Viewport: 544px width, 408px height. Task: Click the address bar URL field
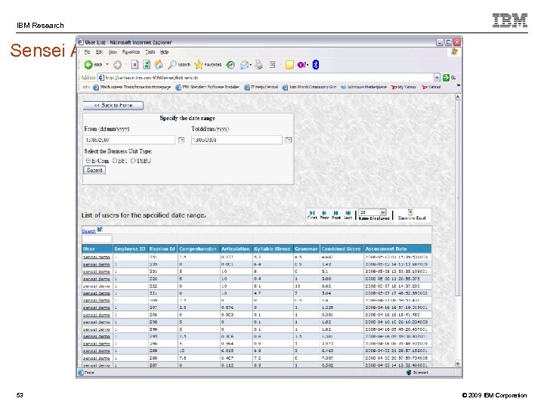(266, 77)
